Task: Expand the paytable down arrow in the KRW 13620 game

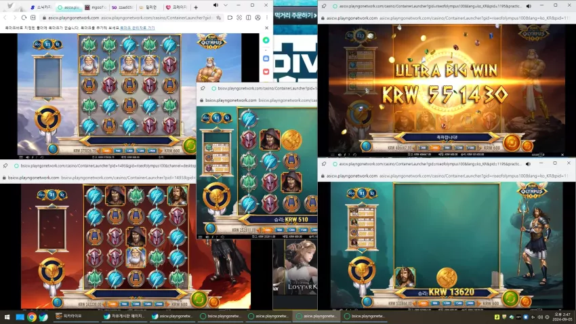Action: 362,251
